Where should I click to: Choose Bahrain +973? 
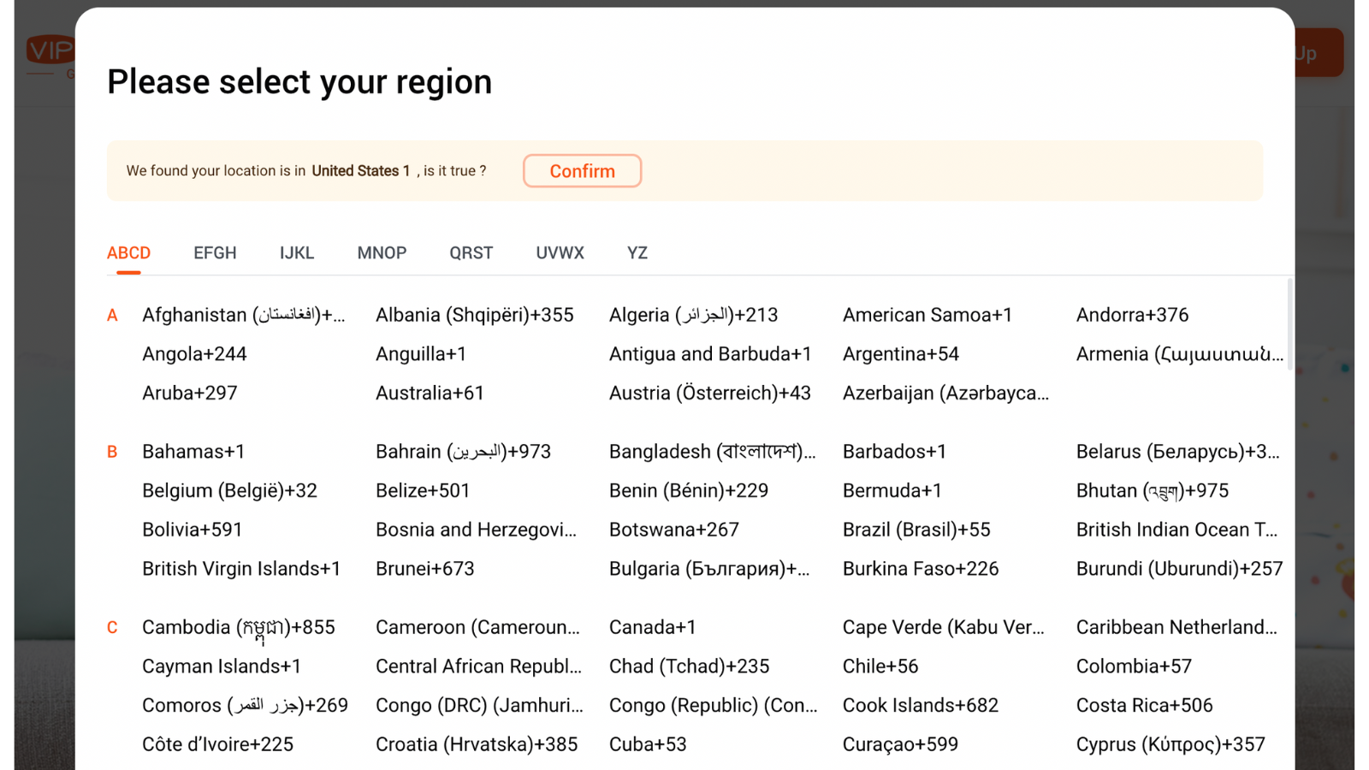click(x=464, y=452)
